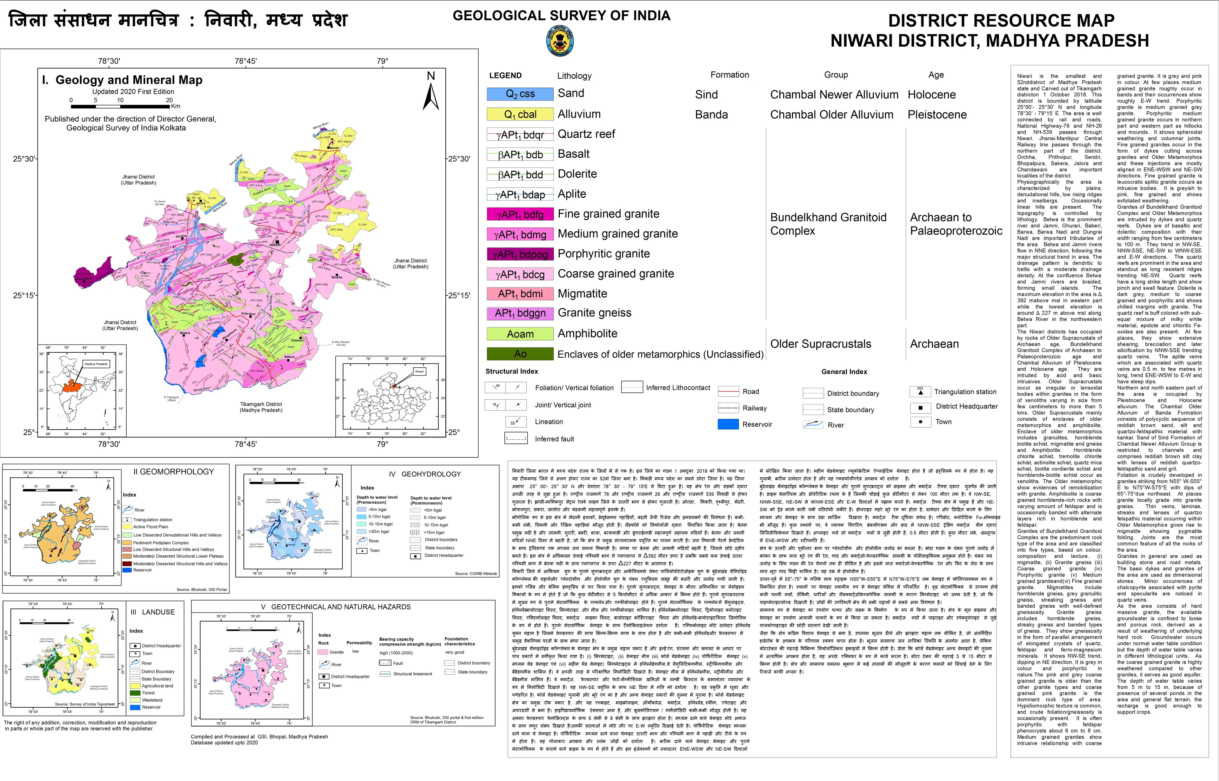Click the River symbol in the Landuse index
The height and width of the screenshot is (781, 1219).
(135, 663)
